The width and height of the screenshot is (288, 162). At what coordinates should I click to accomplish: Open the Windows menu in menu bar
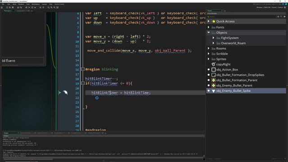[21, 4]
